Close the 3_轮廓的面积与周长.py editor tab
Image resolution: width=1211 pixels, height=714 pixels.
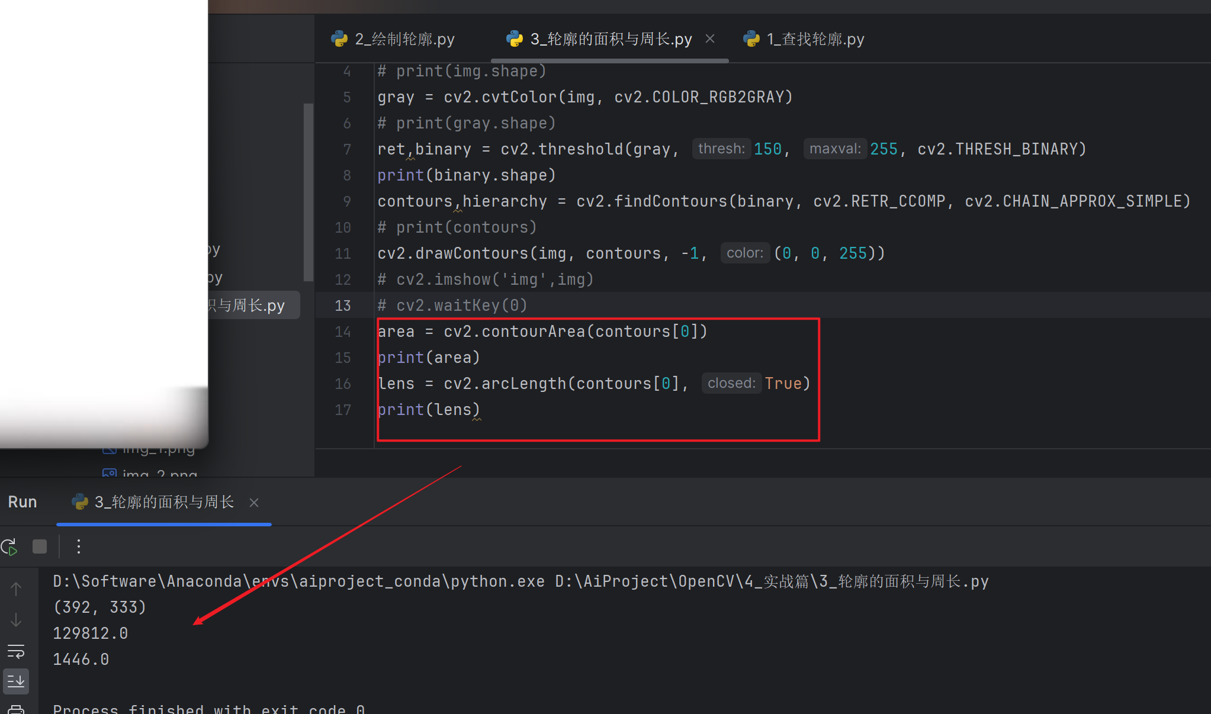[710, 39]
